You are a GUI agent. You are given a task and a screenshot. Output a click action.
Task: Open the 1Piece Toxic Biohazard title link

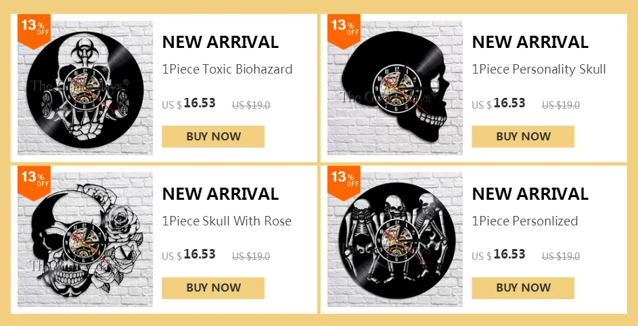click(227, 70)
